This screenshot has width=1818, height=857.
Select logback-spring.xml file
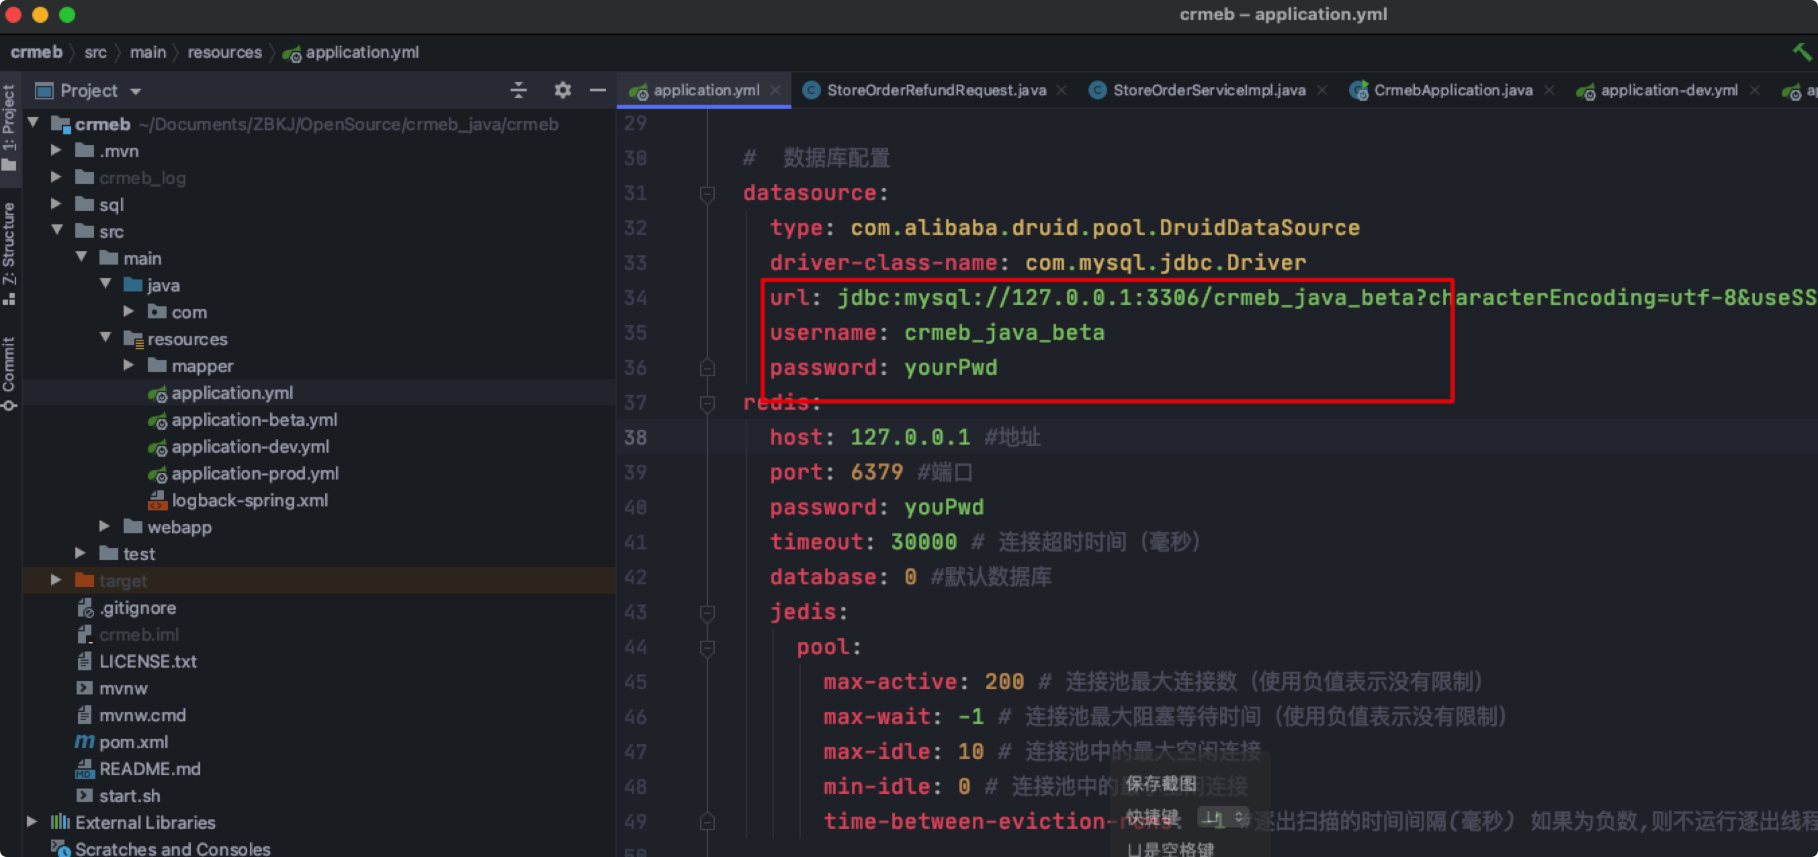(249, 500)
